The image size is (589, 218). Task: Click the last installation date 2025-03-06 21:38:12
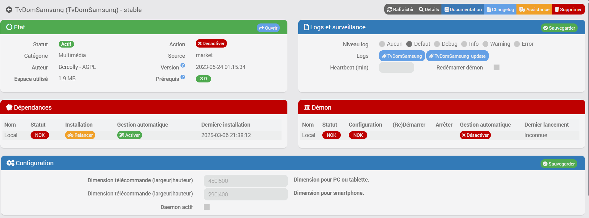(x=226, y=135)
